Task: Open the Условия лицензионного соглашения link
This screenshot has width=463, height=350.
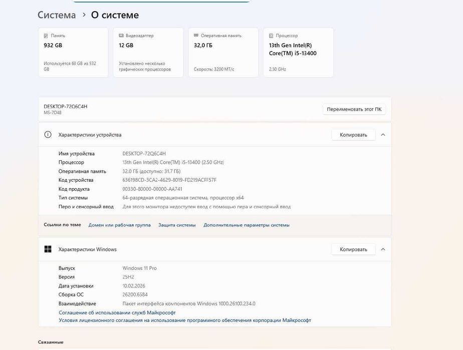Action: click(x=185, y=320)
